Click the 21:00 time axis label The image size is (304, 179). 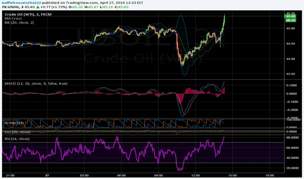[10, 175]
